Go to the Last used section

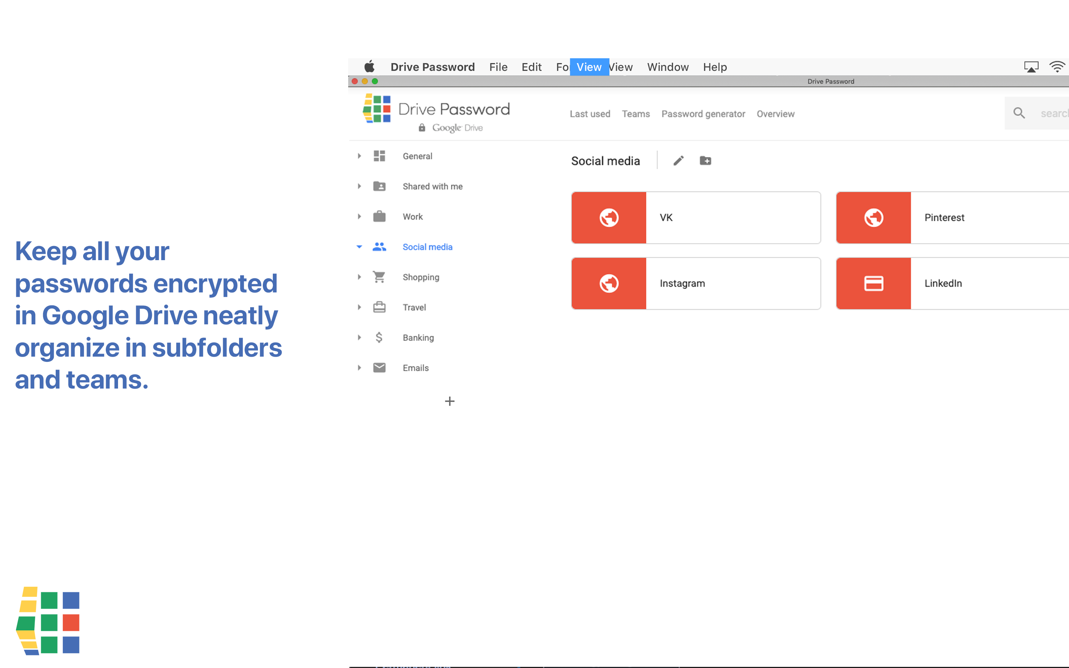coord(590,114)
